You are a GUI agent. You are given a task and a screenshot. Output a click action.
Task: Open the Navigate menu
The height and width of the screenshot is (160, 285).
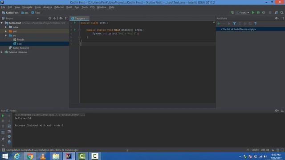point(27,7)
